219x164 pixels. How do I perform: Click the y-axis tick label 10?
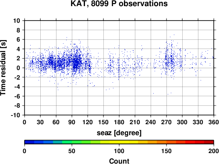(16, 21)
